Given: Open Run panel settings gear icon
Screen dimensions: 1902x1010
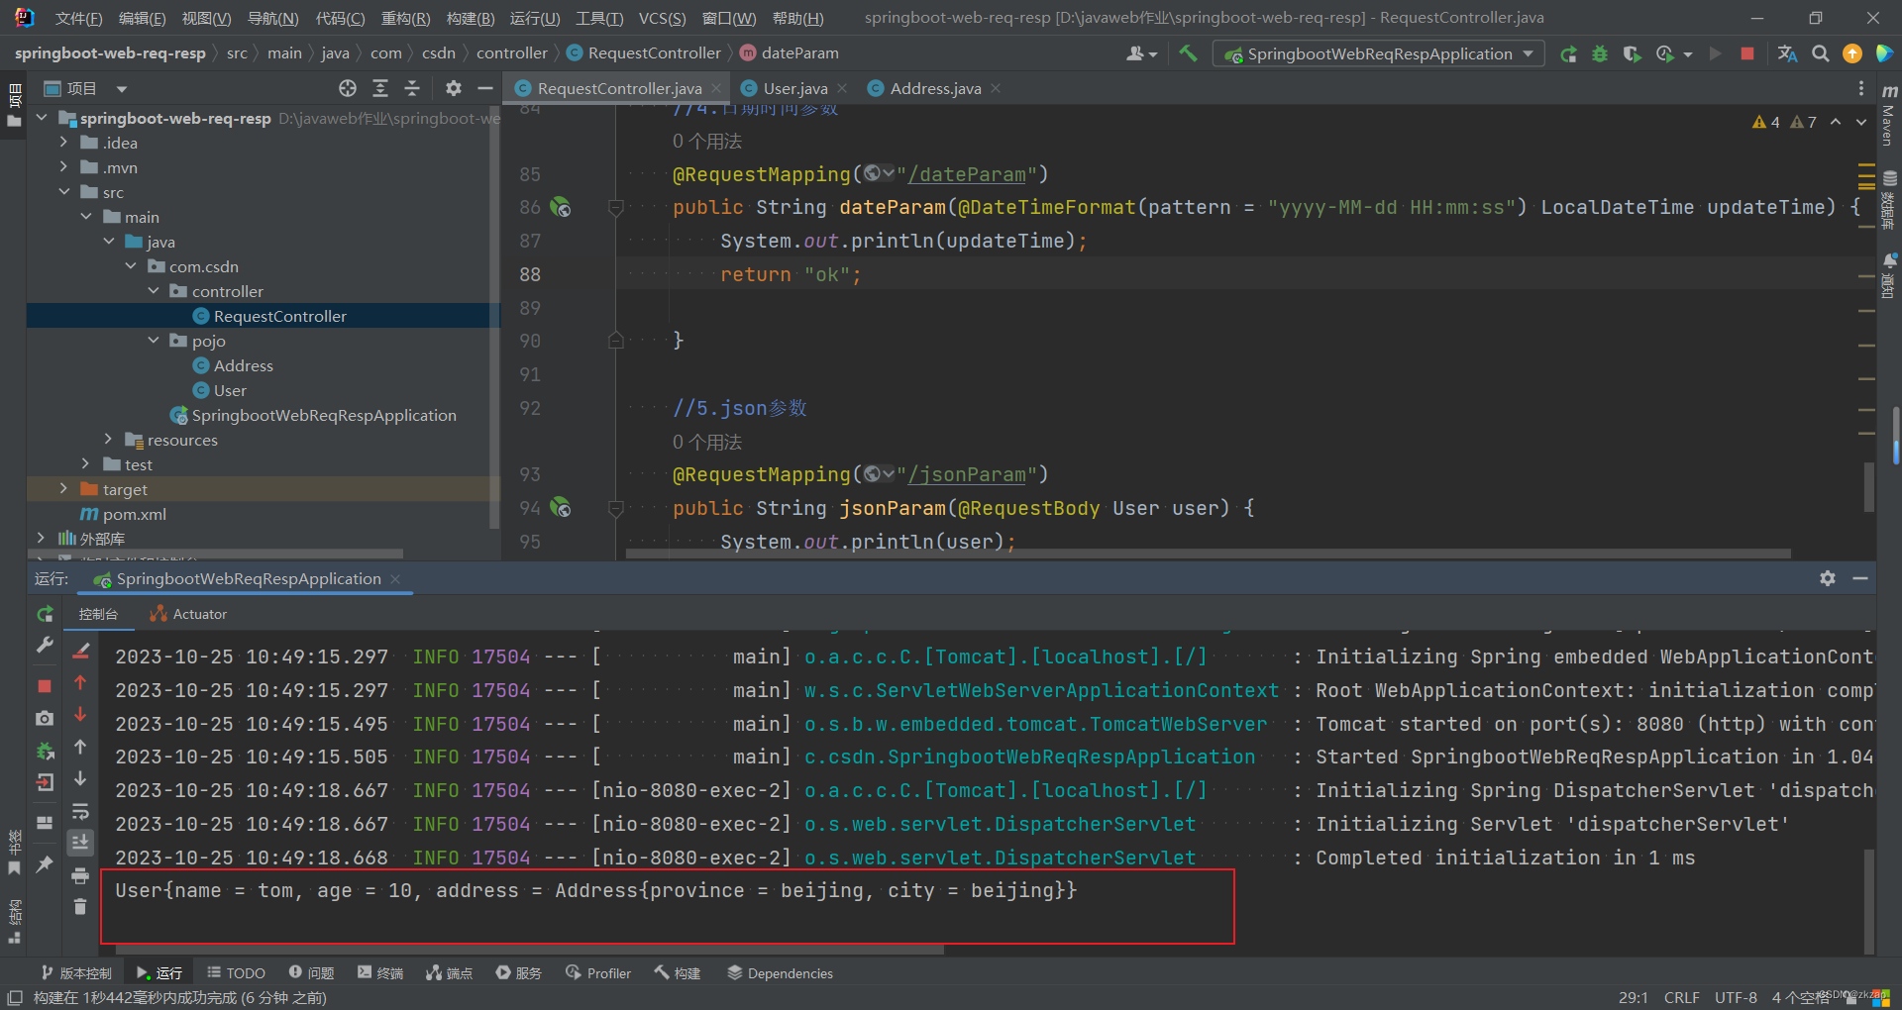Looking at the screenshot, I should pos(1828,578).
